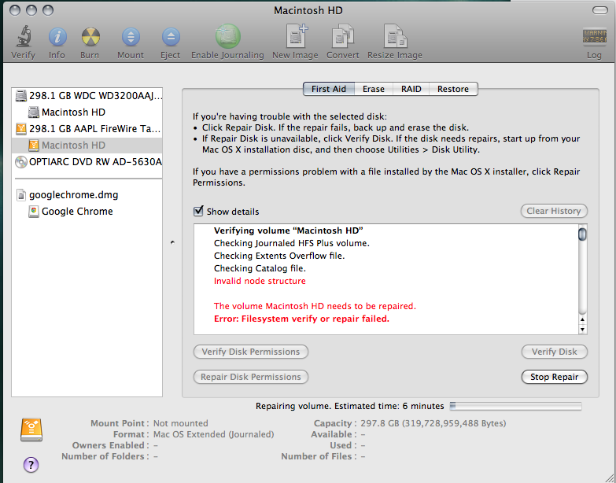Click the 'Repairing volume. Estimated time: 6 minutes' status
Image resolution: width=616 pixels, height=483 pixels.
pyautogui.click(x=349, y=406)
